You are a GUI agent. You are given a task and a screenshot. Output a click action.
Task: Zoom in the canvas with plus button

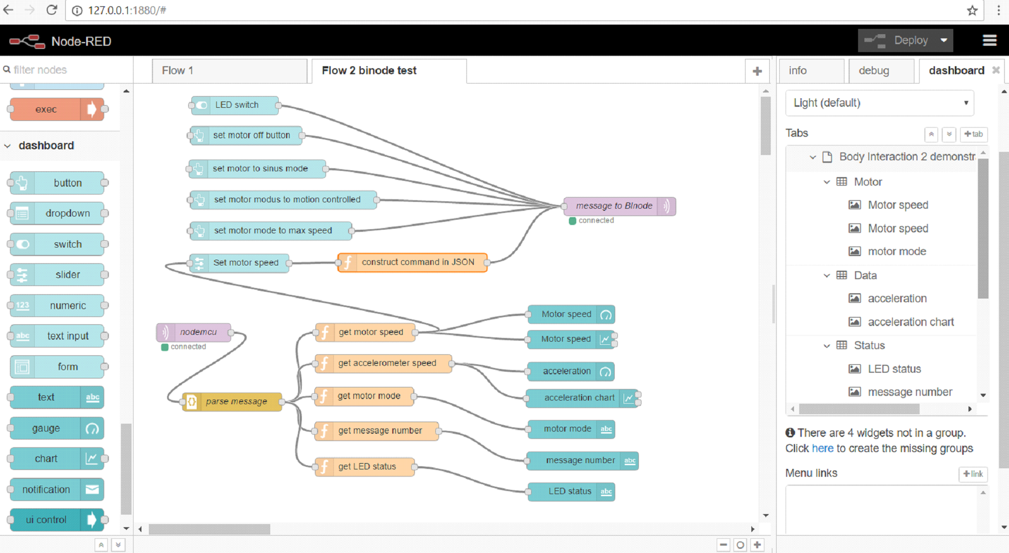(757, 545)
